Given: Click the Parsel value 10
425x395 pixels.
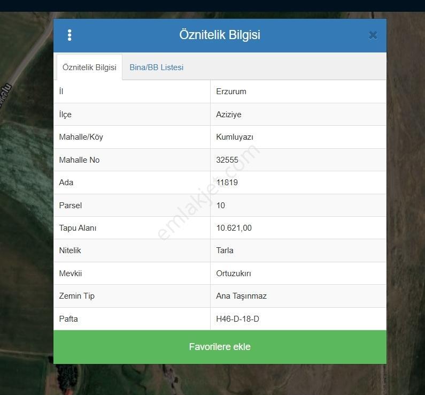Looking at the screenshot, I should click(221, 206).
